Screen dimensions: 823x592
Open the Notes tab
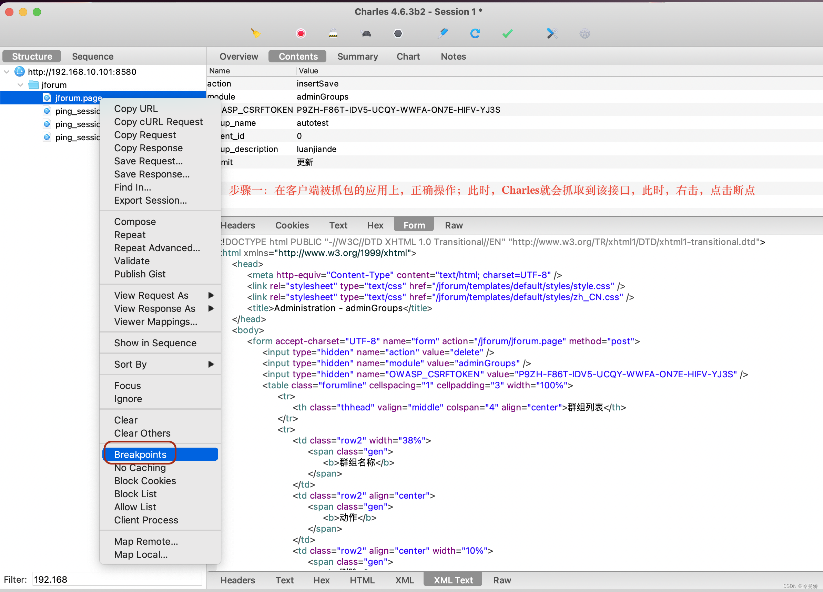[453, 56]
